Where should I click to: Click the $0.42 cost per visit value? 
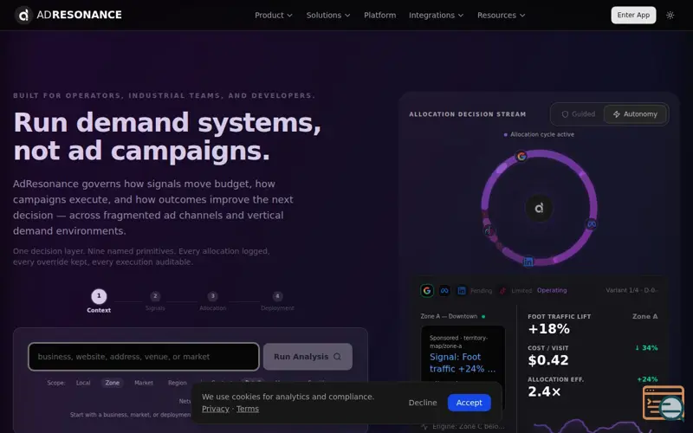548,360
